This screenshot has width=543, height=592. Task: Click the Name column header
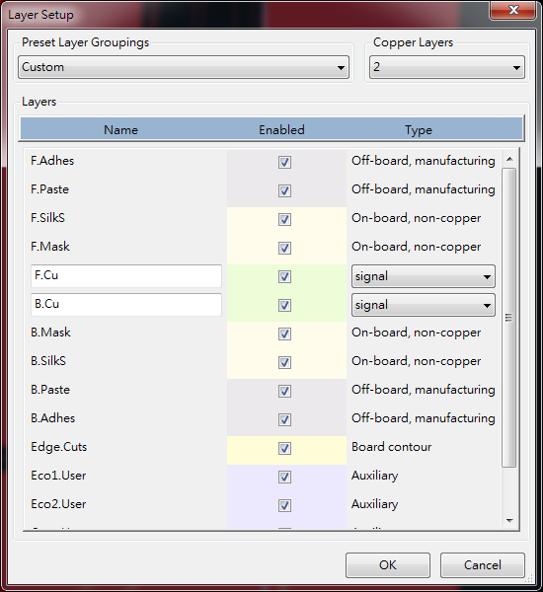tap(120, 130)
